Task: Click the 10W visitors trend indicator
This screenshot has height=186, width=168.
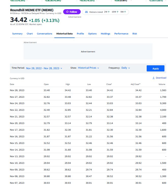Action: tap(115, 12)
